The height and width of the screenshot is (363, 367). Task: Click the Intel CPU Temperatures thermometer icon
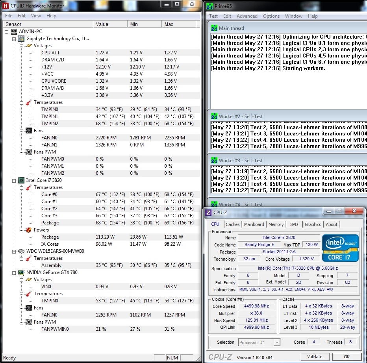point(29,187)
